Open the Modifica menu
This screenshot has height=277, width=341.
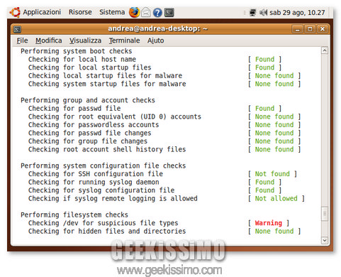tap(49, 40)
